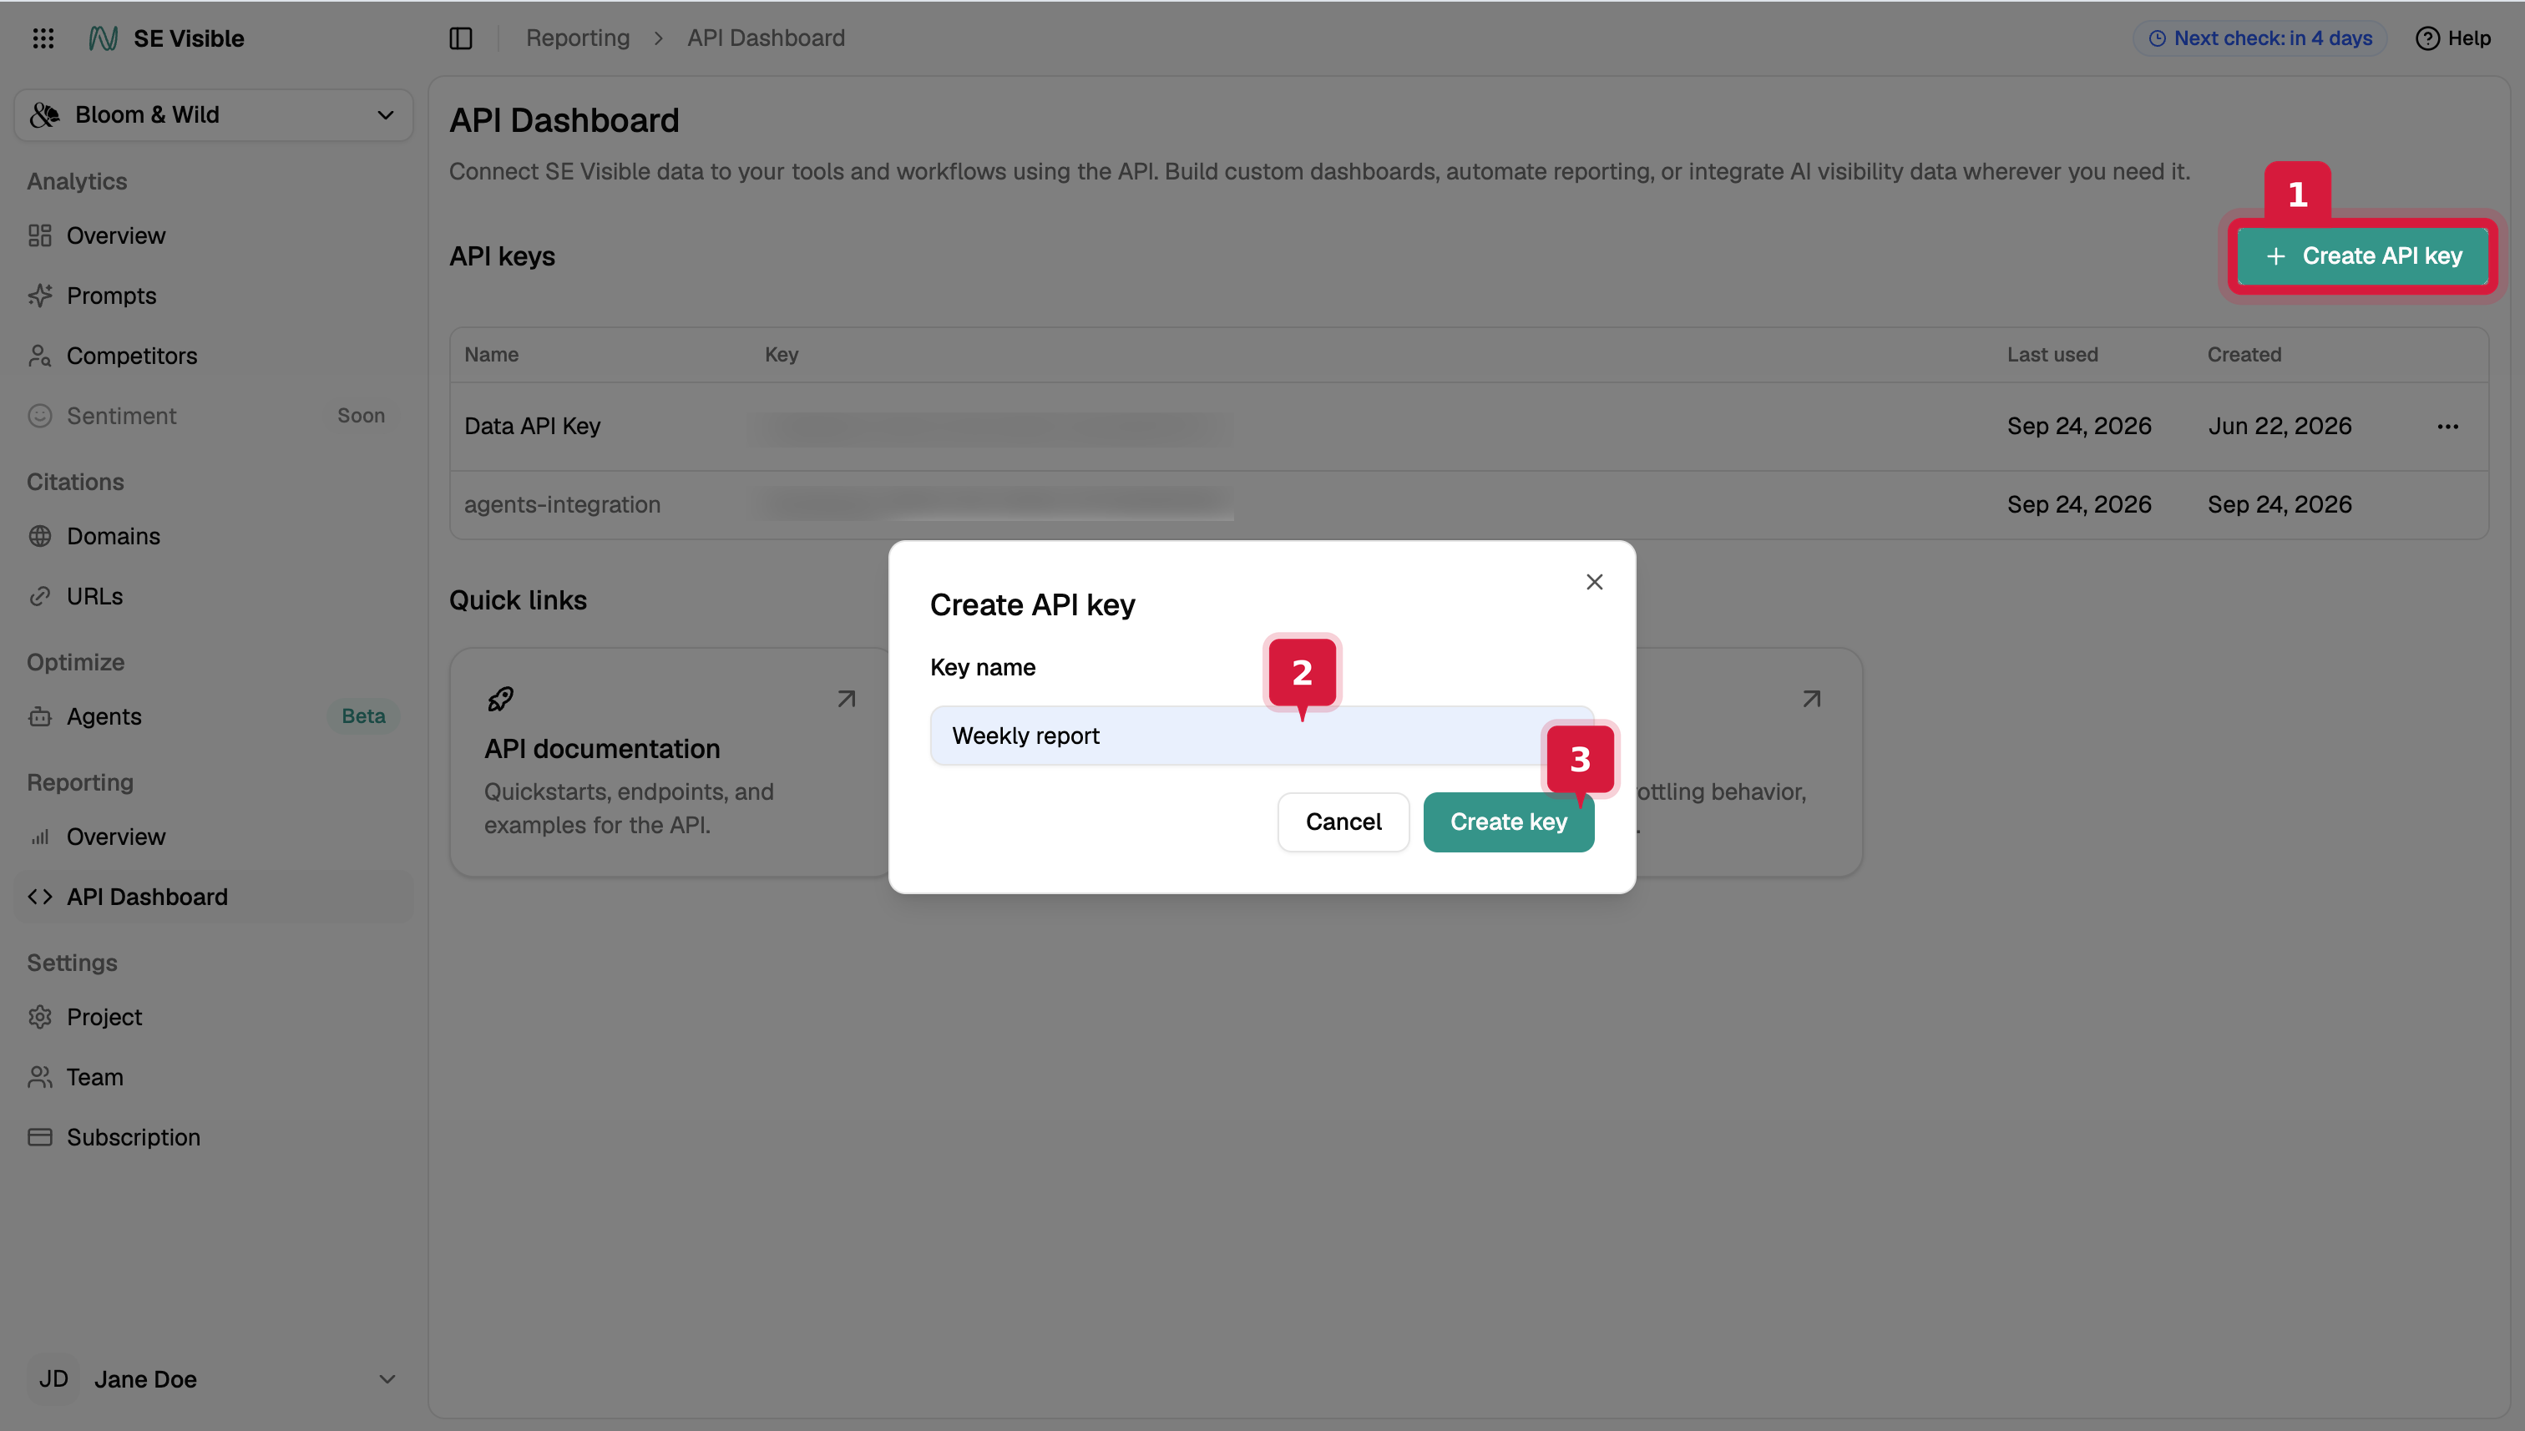Open the second quick link card arrow
This screenshot has width=2525, height=1431.
1811,699
